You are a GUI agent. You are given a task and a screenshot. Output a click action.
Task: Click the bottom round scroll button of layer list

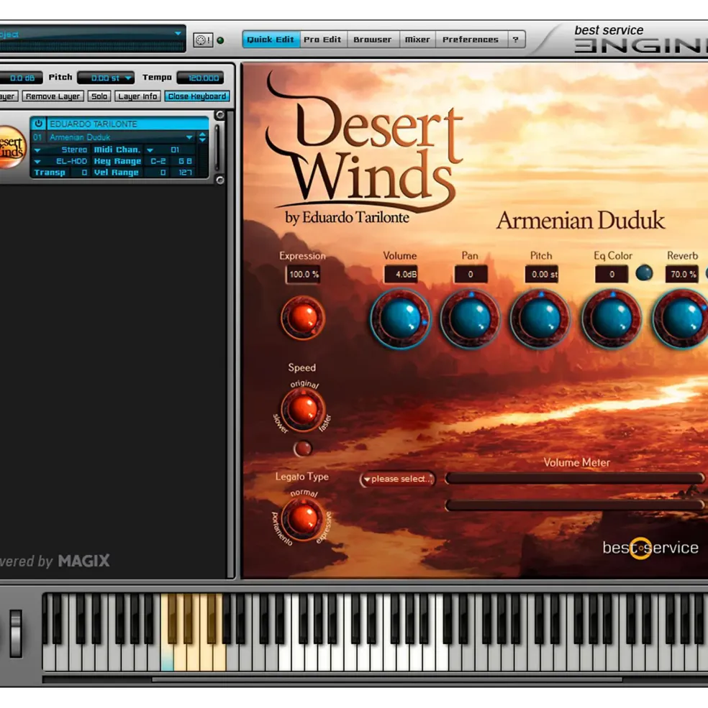coord(220,180)
